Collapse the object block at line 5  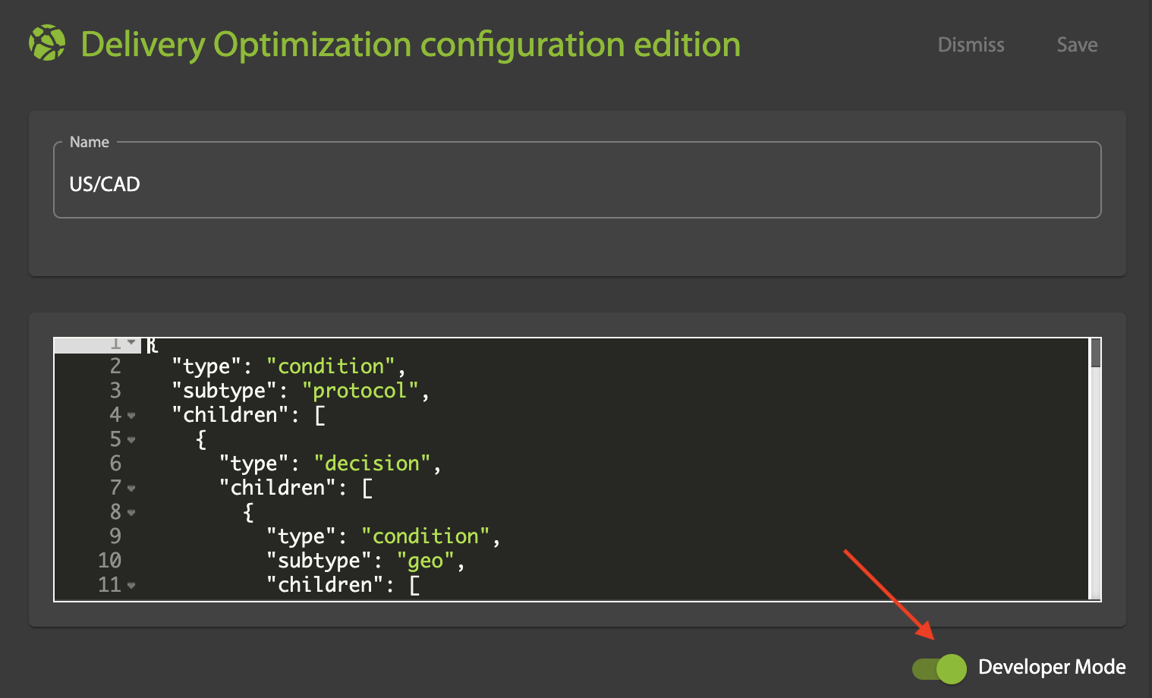[x=131, y=440]
